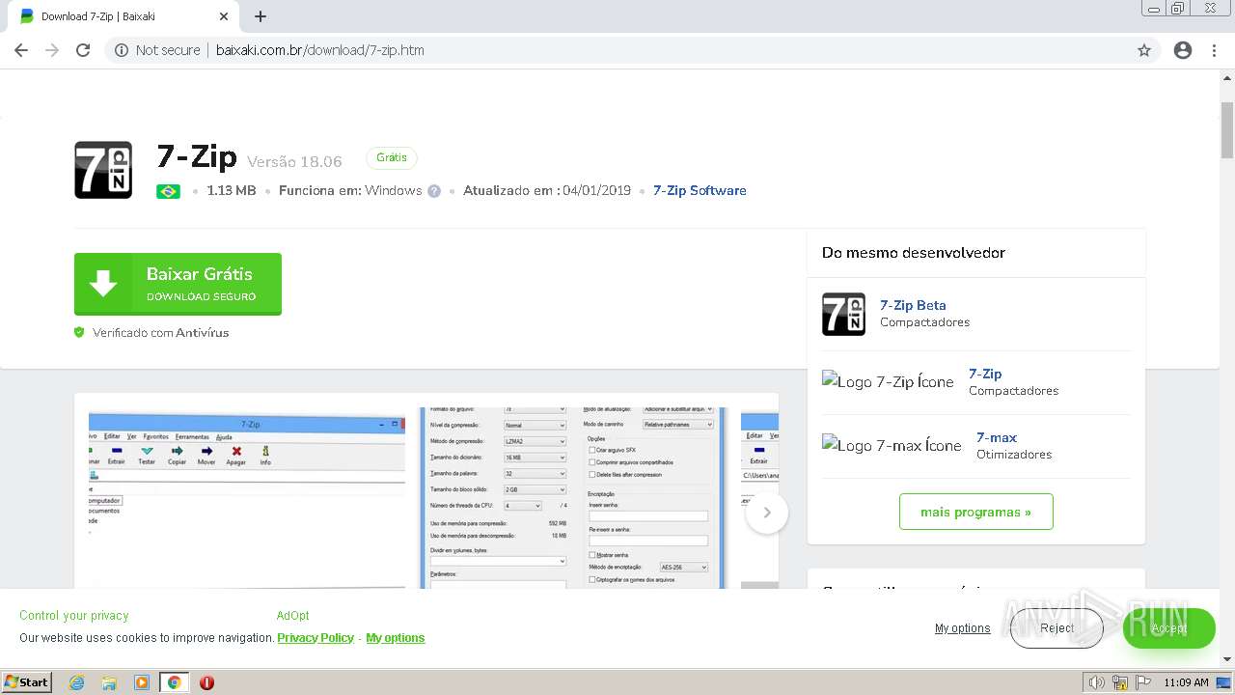Click the Verificado com Antivírus shield icon
Image resolution: width=1235 pixels, height=695 pixels.
click(x=80, y=332)
